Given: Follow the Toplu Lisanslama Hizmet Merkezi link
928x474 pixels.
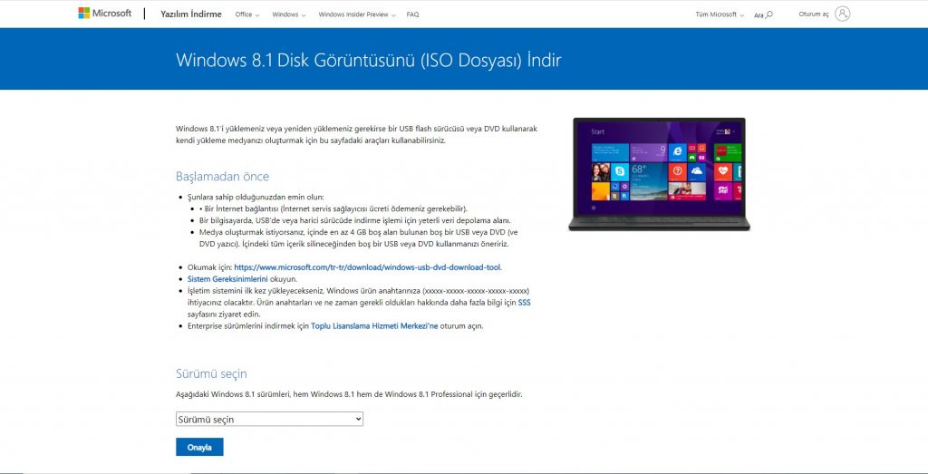Looking at the screenshot, I should point(374,325).
